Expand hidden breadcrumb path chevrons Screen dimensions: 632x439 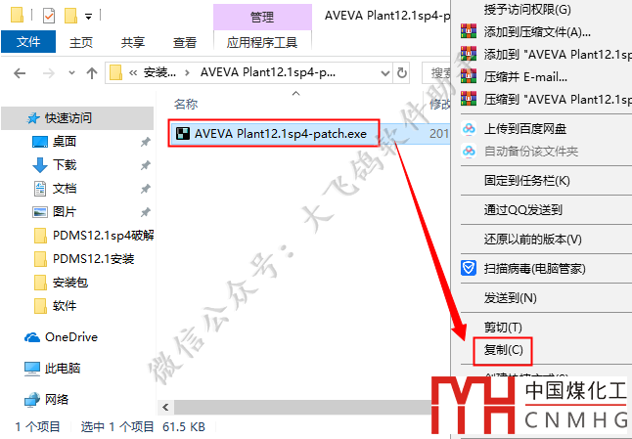click(133, 73)
